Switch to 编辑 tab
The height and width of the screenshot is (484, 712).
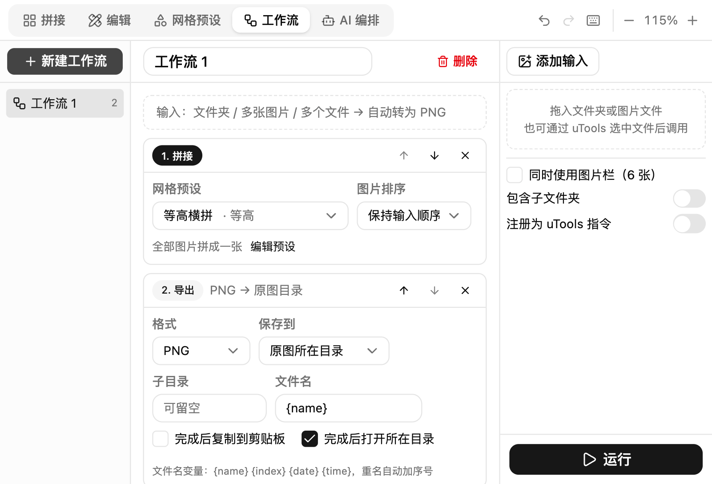(109, 20)
